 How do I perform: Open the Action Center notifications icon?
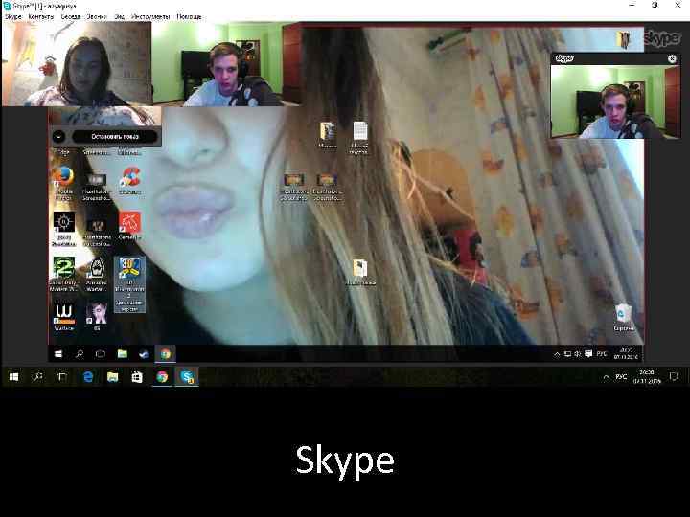[674, 377]
